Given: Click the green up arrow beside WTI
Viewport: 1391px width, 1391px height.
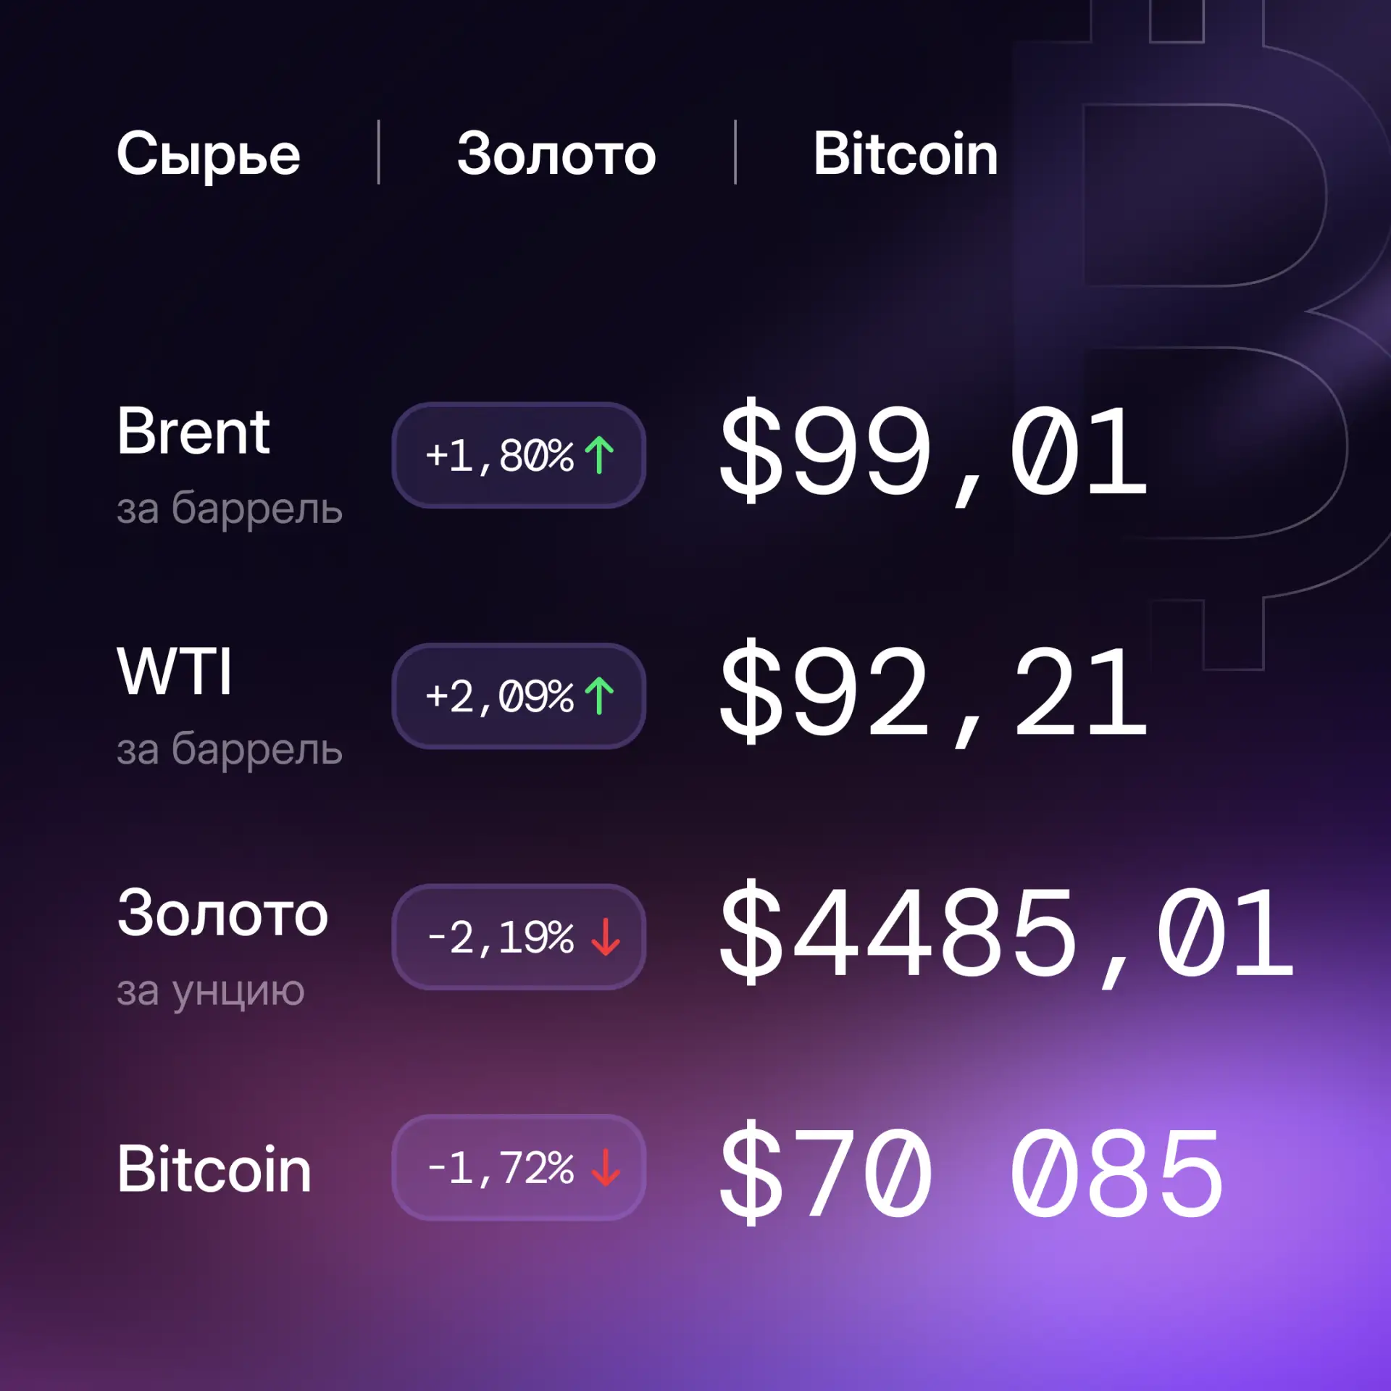Looking at the screenshot, I should click(x=599, y=695).
